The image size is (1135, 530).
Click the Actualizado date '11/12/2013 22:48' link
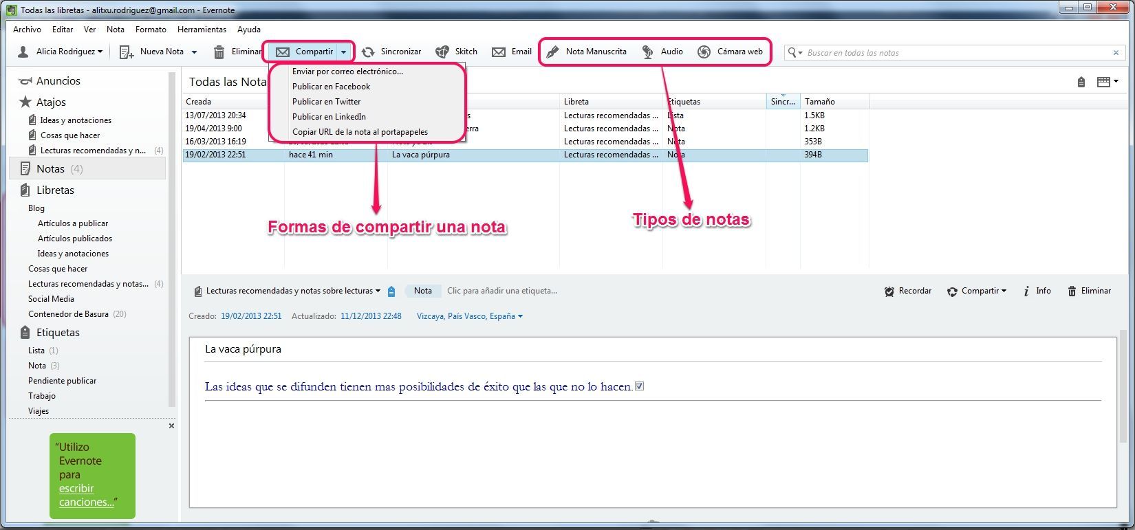(x=371, y=316)
